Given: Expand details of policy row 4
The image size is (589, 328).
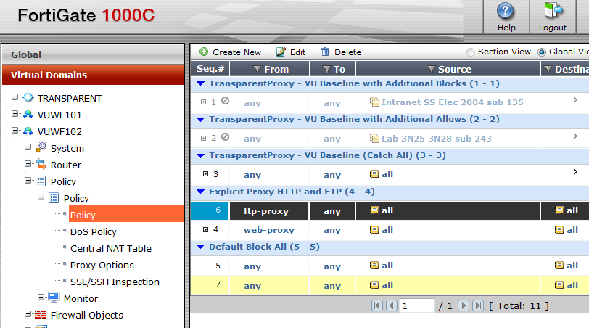Looking at the screenshot, I should [205, 229].
